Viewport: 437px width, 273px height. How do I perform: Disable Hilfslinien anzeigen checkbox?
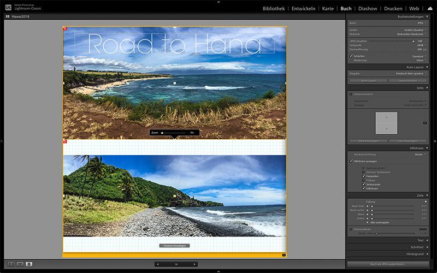(x=351, y=161)
